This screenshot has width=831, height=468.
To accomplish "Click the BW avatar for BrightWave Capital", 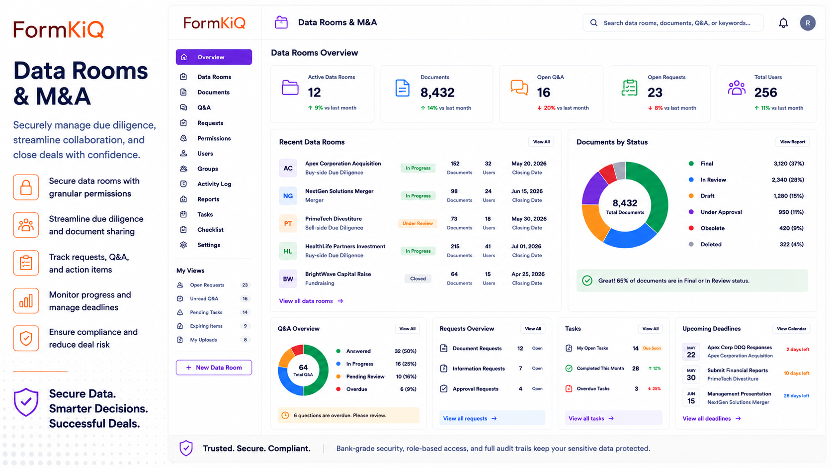I will 288,279.
